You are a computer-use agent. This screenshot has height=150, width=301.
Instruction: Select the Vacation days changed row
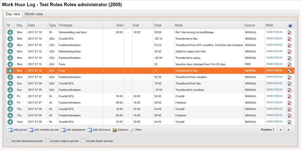[x=200, y=64]
